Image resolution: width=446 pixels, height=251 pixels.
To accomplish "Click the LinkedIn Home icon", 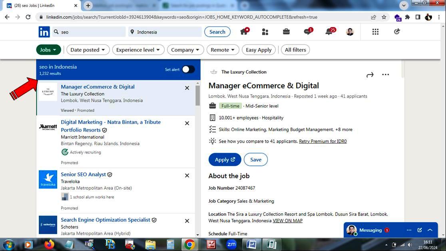I will (x=244, y=32).
